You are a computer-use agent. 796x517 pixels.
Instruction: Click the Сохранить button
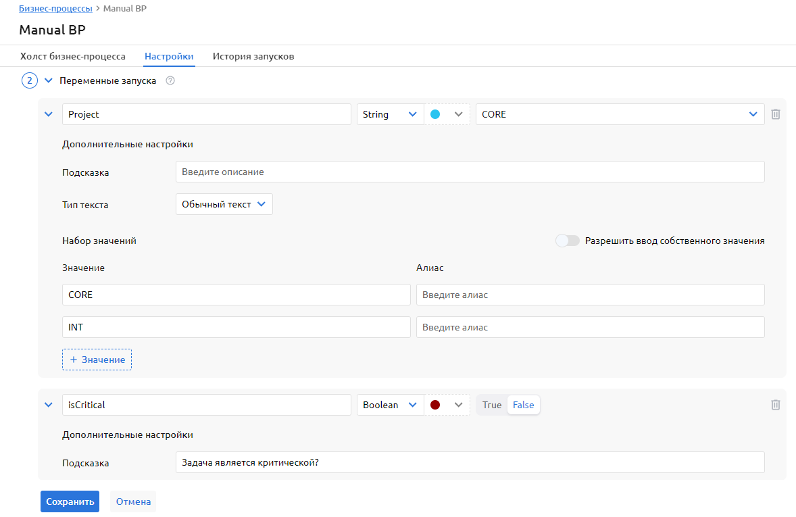(x=70, y=501)
